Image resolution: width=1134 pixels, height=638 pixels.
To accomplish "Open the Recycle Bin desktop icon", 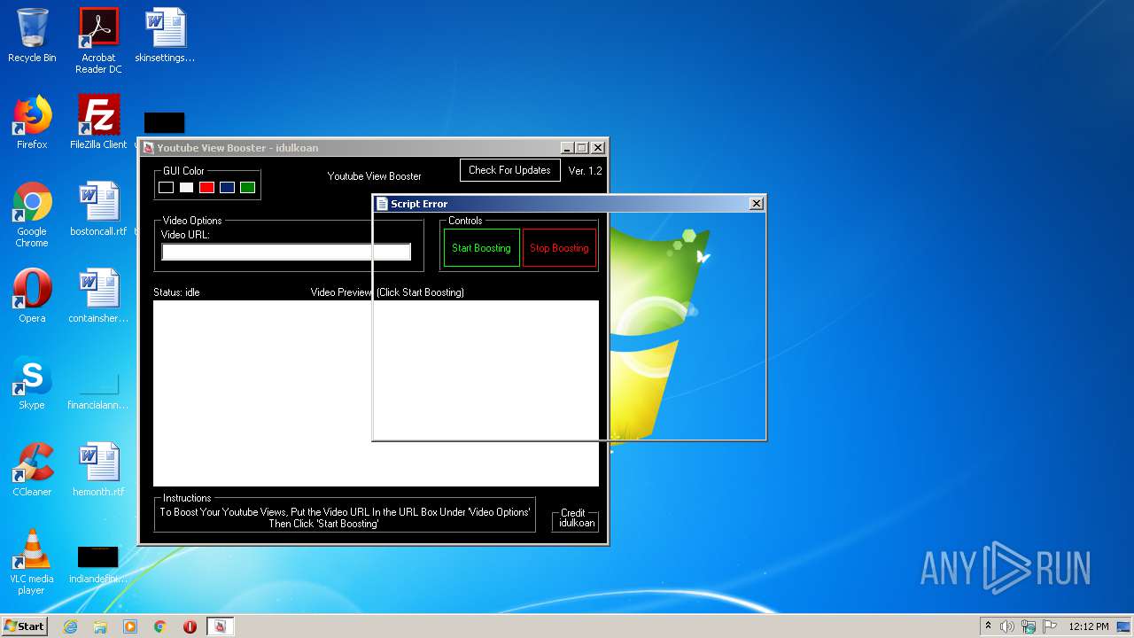I will click(32, 35).
